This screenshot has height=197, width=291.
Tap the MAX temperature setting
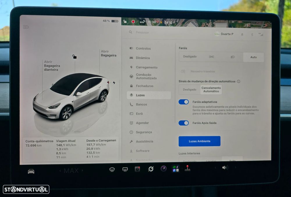[x=71, y=170]
